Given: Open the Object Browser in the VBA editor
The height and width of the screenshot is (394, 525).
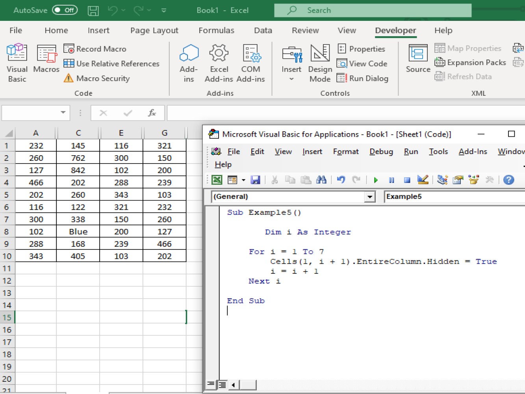Looking at the screenshot, I should point(474,180).
